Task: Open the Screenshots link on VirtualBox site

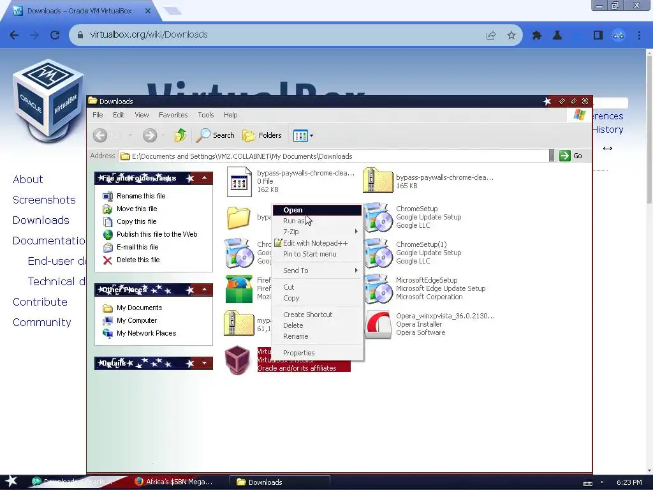Action: point(44,200)
